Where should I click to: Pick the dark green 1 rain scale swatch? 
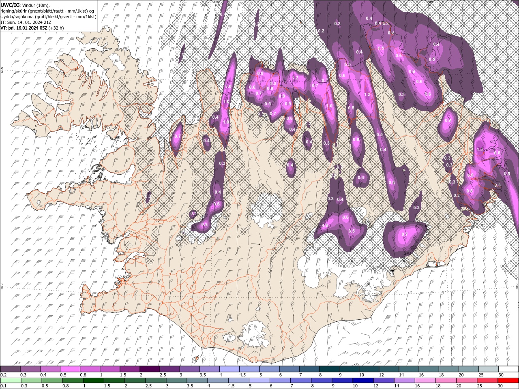click(x=93, y=380)
